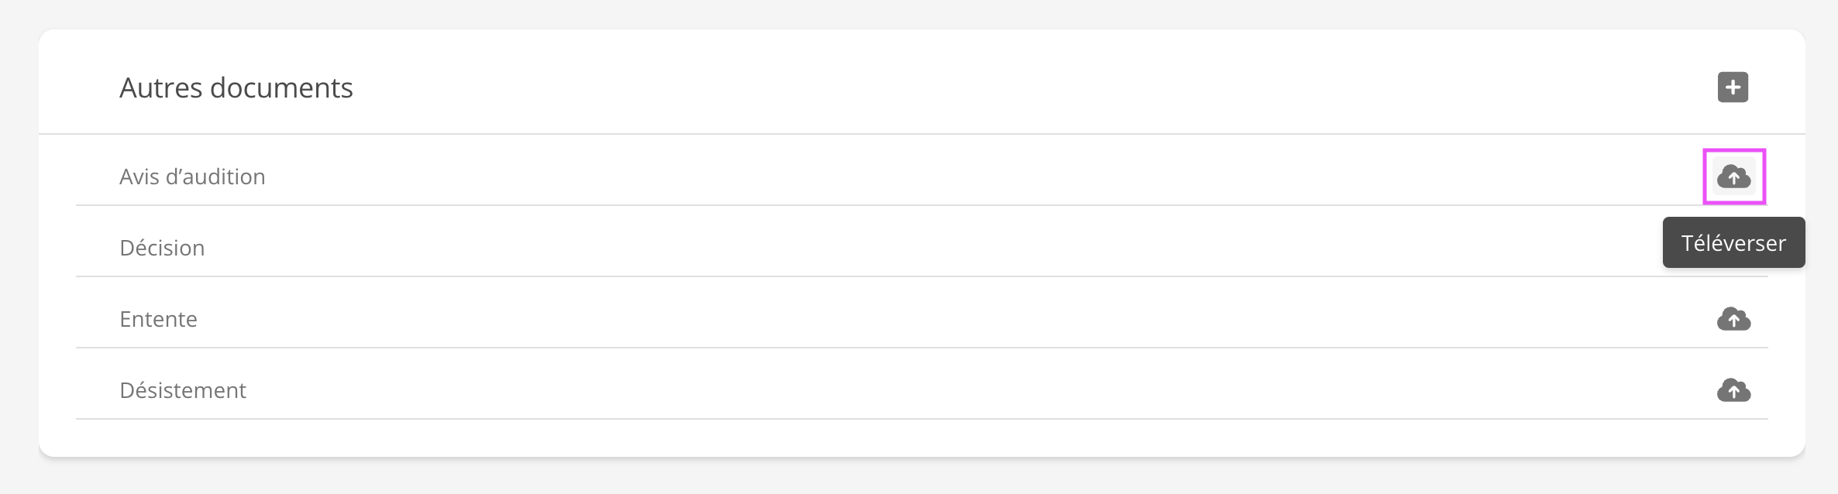Open the Décision document entry
The image size is (1838, 494).
click(x=162, y=249)
